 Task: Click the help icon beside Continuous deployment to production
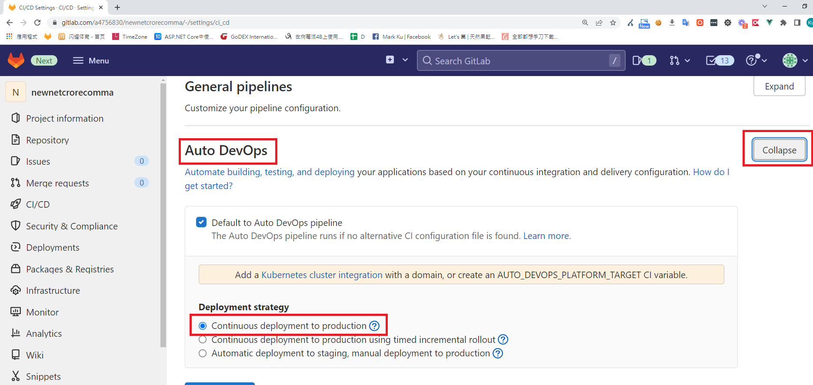(x=374, y=326)
